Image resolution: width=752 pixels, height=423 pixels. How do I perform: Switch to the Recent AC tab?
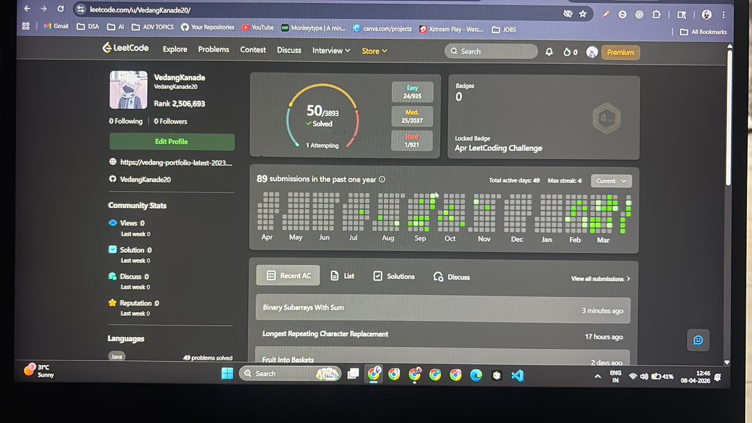pos(288,275)
